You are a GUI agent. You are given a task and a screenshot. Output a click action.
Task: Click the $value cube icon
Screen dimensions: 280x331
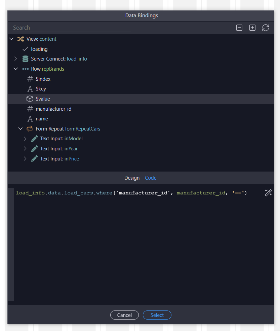click(30, 99)
